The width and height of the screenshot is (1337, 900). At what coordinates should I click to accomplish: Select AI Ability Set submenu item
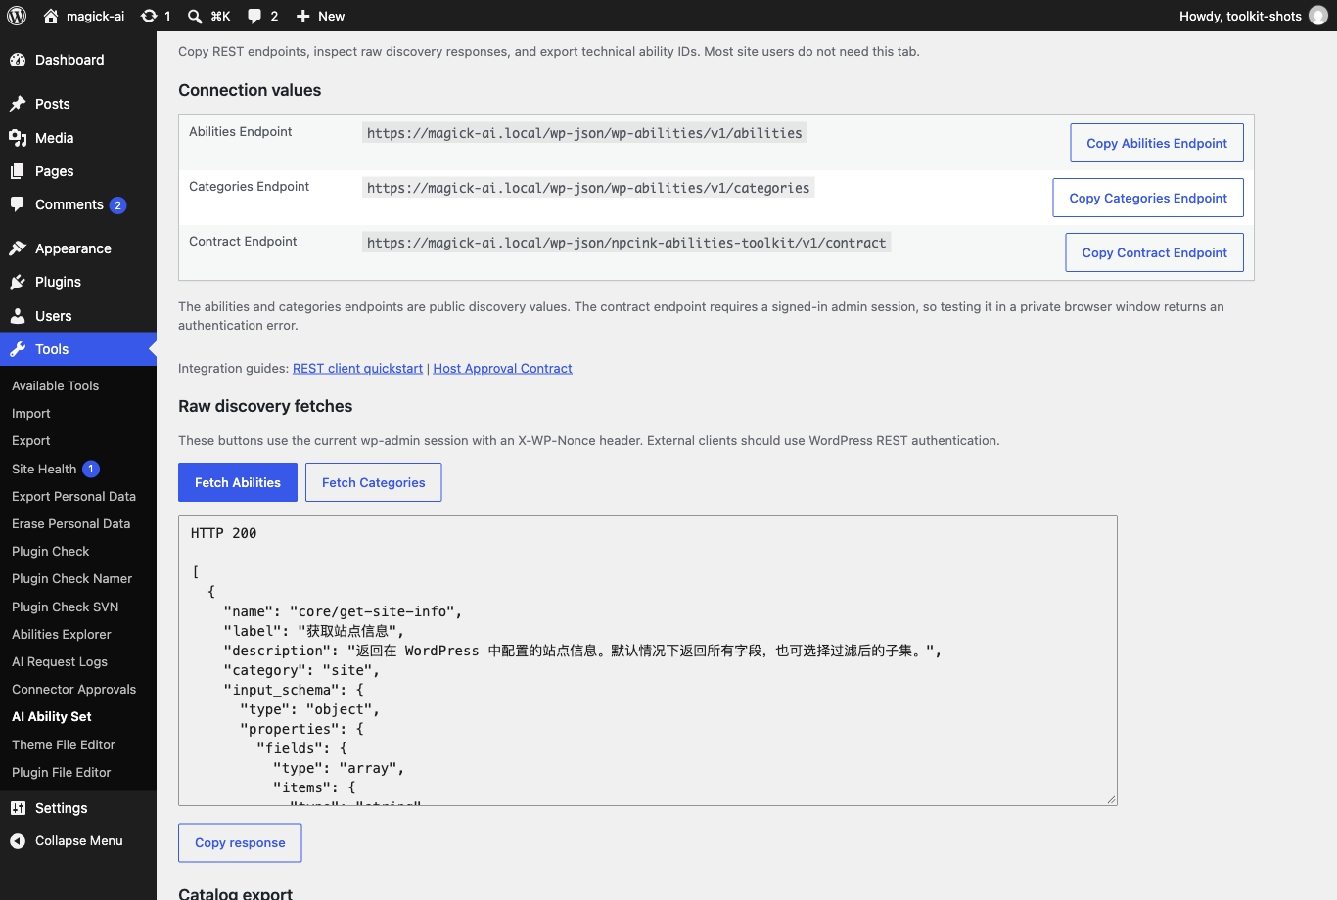[52, 716]
